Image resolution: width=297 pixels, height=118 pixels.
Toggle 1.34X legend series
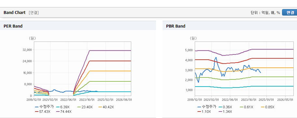point(225,112)
